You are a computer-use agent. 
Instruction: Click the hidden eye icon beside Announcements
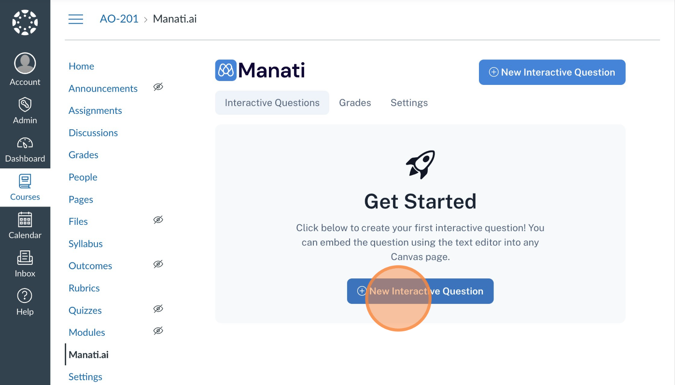tap(158, 87)
